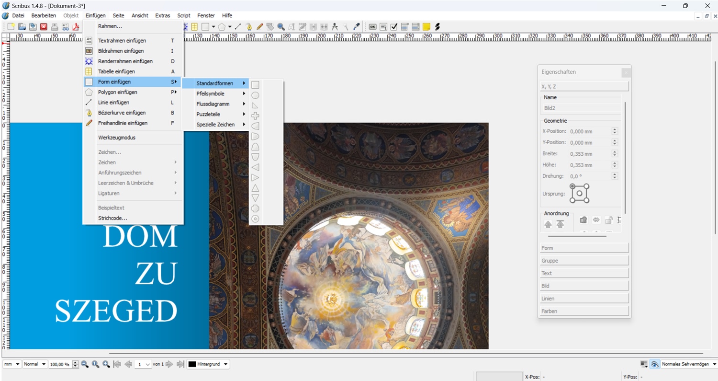
Task: Click the zoom percentage stepper arrows
Action: pos(75,364)
